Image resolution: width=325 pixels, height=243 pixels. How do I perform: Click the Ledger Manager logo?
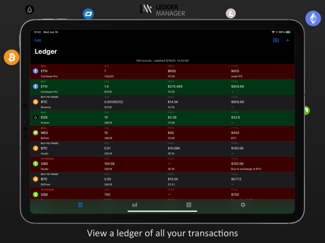tap(162, 10)
